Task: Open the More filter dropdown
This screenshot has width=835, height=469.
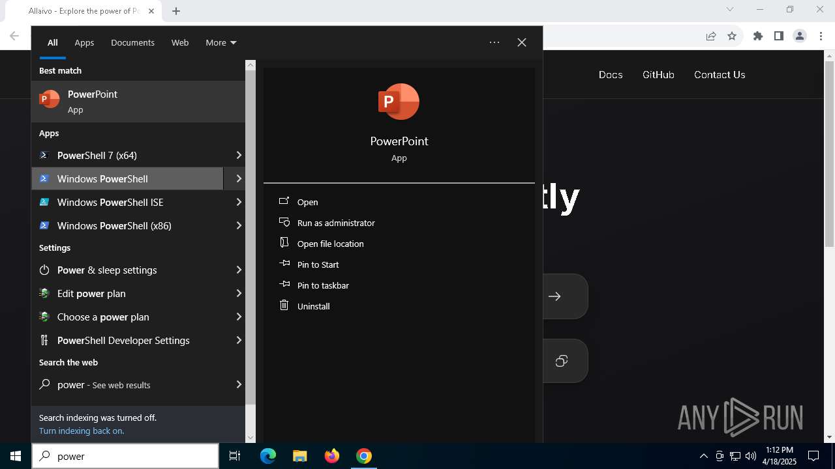Action: point(220,42)
